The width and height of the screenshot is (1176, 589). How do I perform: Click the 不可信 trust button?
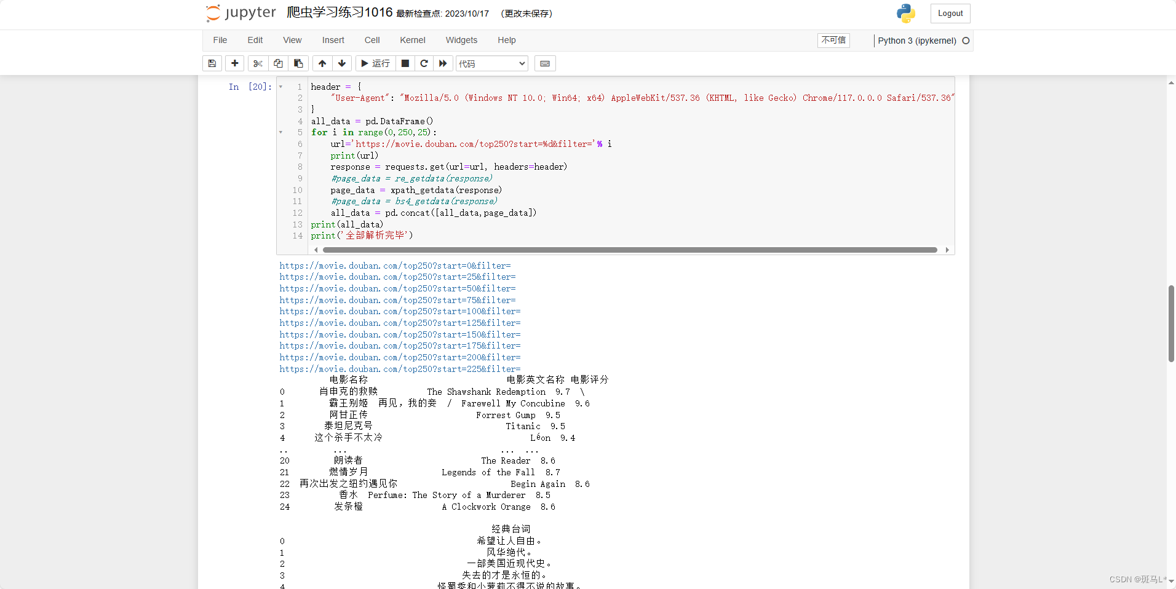tap(833, 40)
